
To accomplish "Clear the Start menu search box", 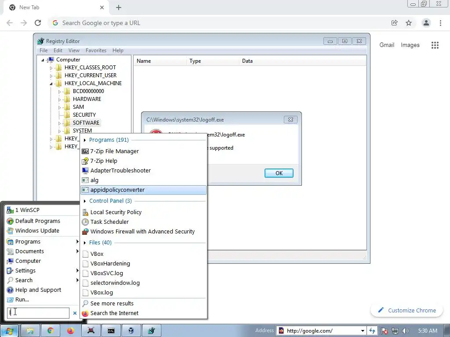I will [x=75, y=313].
